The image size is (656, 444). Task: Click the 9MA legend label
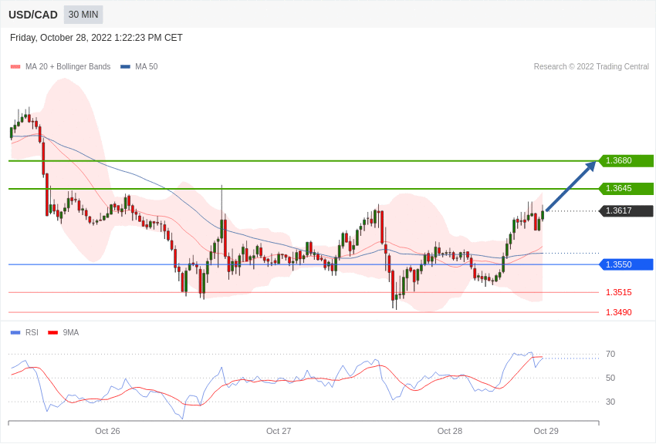click(71, 332)
